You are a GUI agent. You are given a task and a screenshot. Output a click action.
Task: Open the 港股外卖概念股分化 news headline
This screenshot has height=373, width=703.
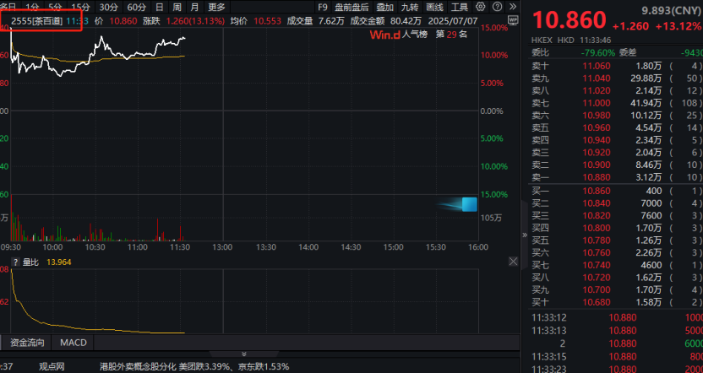point(135,366)
